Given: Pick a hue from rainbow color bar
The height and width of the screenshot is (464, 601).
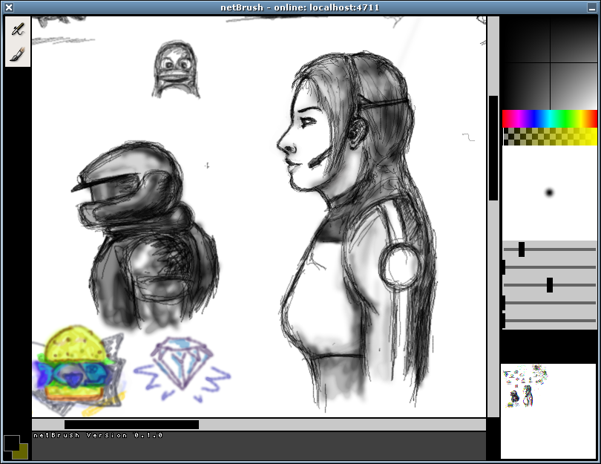Looking at the screenshot, I should pos(549,119).
